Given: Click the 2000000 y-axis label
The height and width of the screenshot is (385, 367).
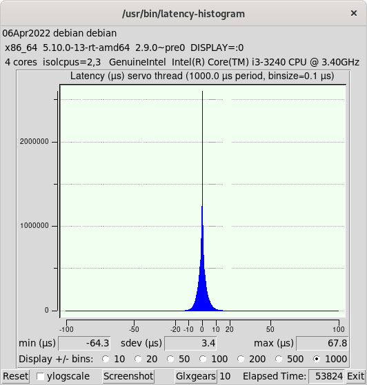Looking at the screenshot, I should point(34,142).
